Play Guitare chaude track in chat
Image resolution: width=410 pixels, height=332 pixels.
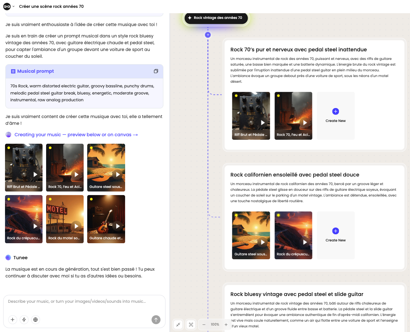[x=117, y=226]
